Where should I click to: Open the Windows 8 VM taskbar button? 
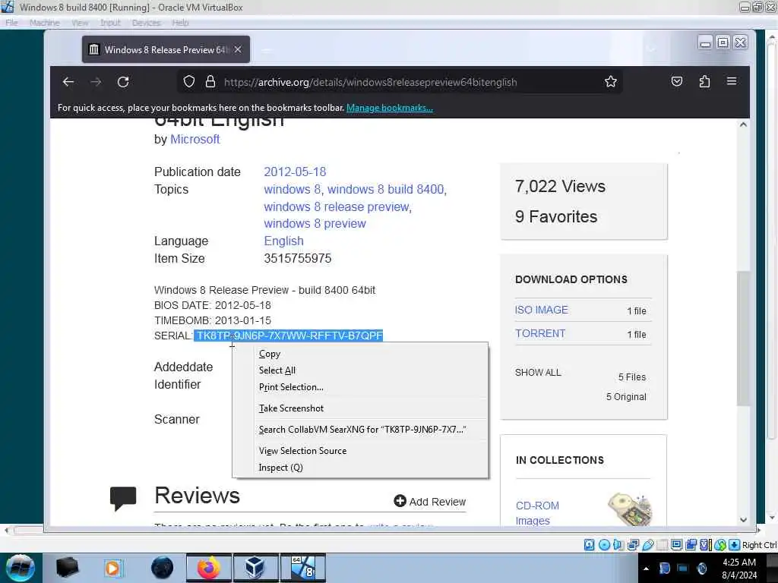pos(303,568)
